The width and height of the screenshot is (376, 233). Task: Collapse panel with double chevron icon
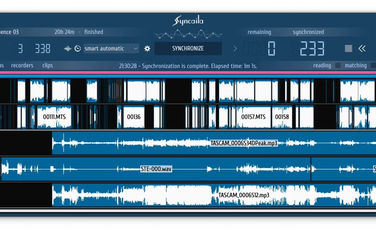click(362, 48)
